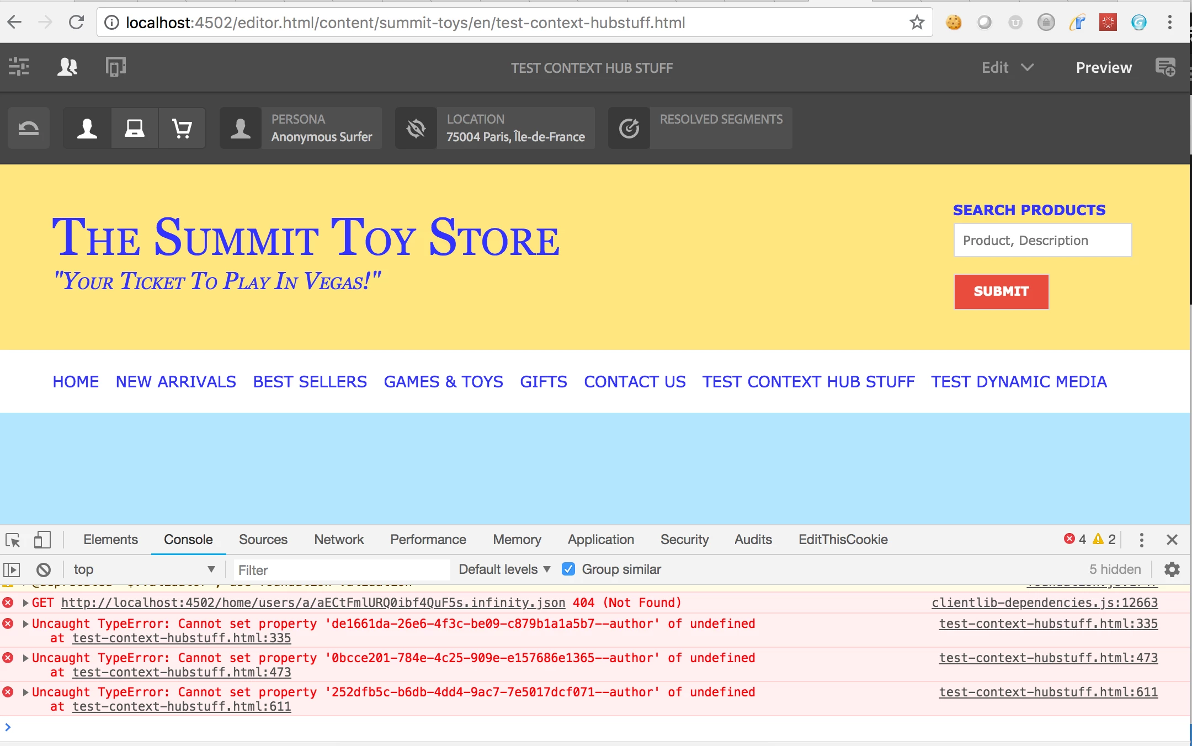Click the Product, Description search field
The image size is (1192, 746).
pos(1042,241)
